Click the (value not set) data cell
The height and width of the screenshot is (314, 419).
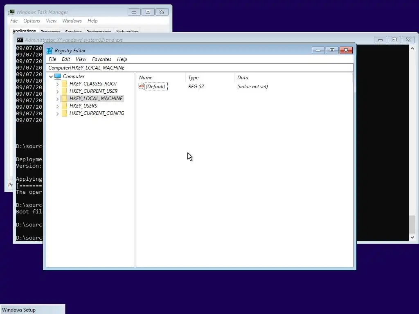click(252, 87)
